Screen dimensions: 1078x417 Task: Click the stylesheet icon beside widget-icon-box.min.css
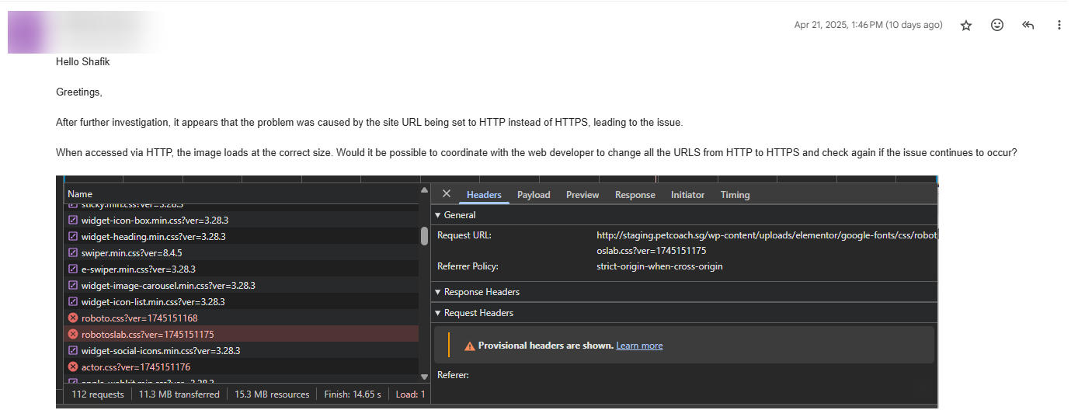(73, 221)
